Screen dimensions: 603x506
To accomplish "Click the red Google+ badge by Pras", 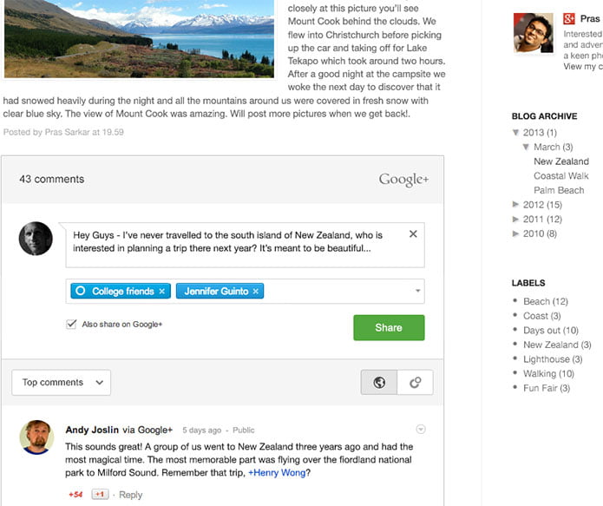I will point(569,18).
